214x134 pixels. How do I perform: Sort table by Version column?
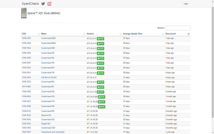pyautogui.click(x=104, y=34)
